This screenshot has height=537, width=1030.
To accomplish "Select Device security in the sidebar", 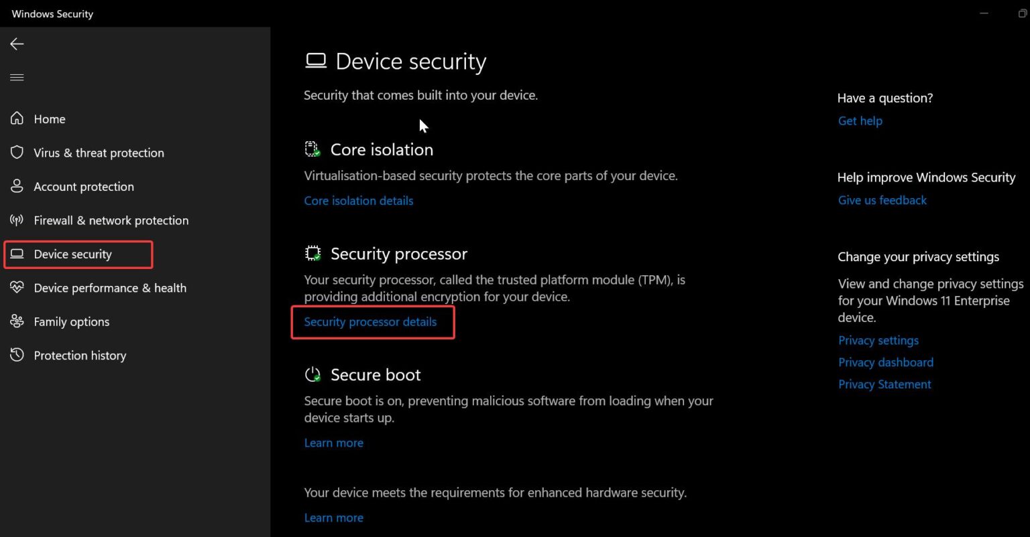I will tap(72, 254).
